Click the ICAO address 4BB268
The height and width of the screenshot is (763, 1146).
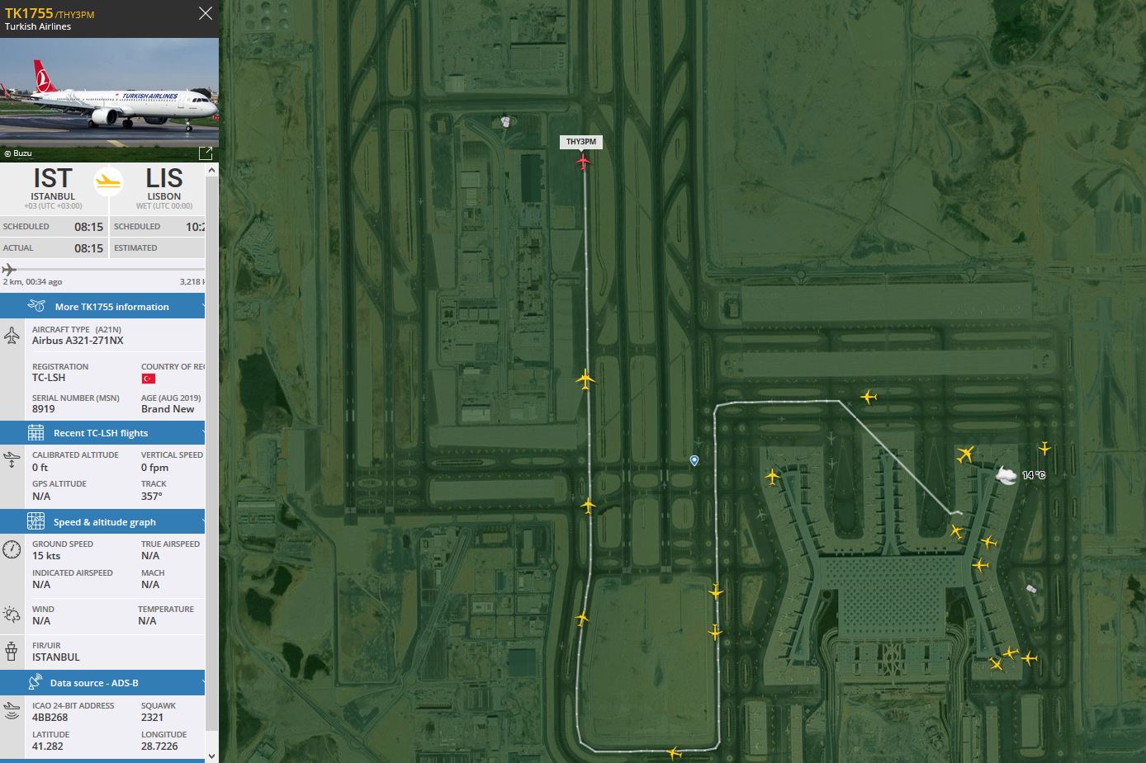[50, 718]
